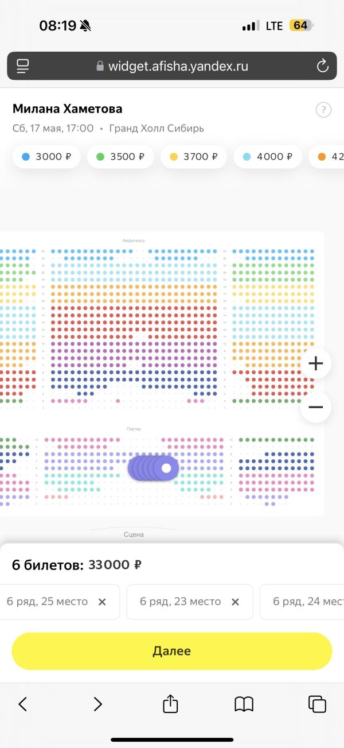Remove the 6 ряд, 25 место ticket

pyautogui.click(x=102, y=602)
